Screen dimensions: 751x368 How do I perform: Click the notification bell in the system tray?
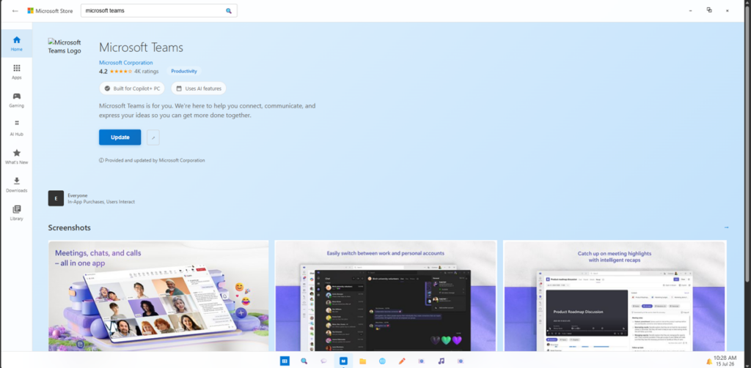709,361
